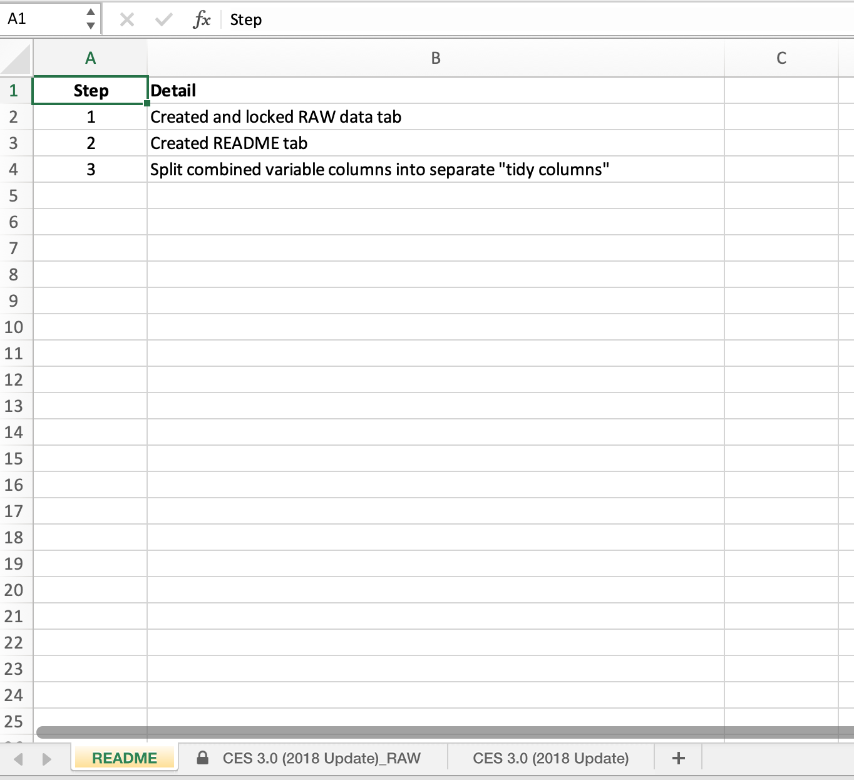Open the insert function fx button
The width and height of the screenshot is (854, 780).
(202, 20)
